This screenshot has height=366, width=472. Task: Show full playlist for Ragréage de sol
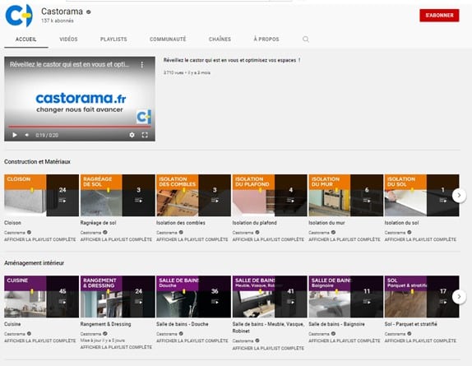pos(116,239)
